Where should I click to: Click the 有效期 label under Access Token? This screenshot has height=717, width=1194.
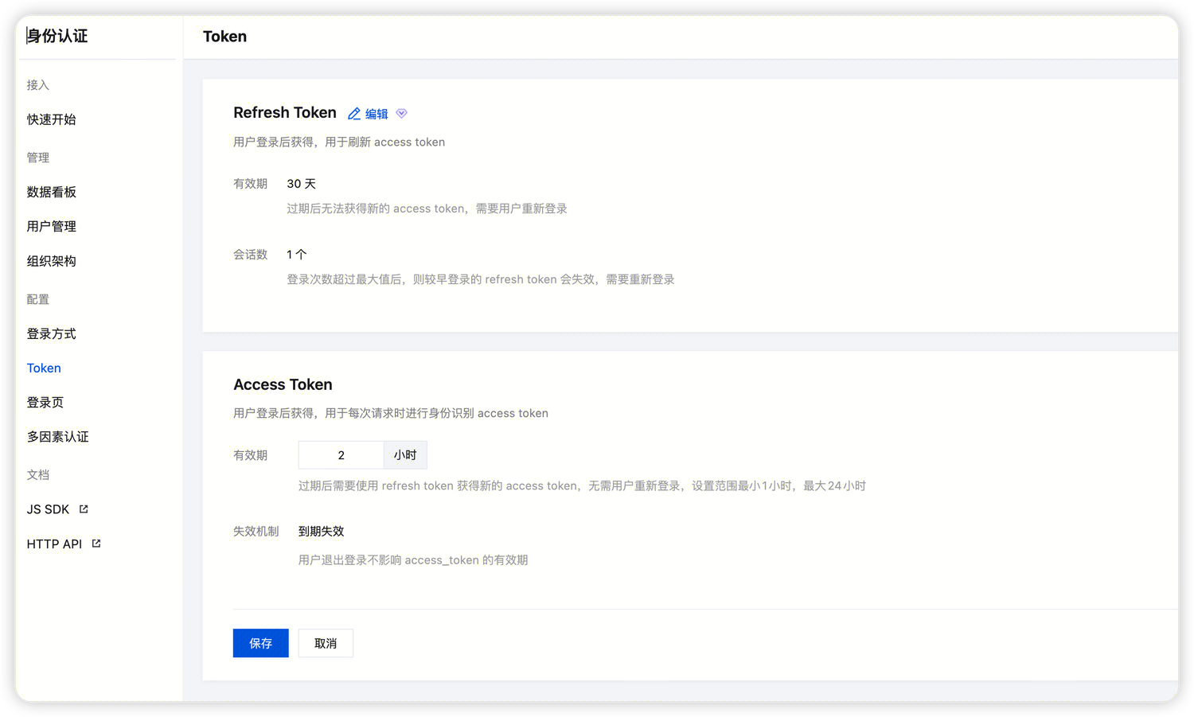tap(251, 455)
